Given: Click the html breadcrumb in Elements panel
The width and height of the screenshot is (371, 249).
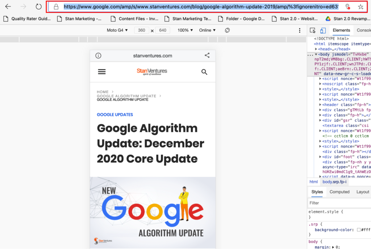Looking at the screenshot, I should [x=313, y=182].
